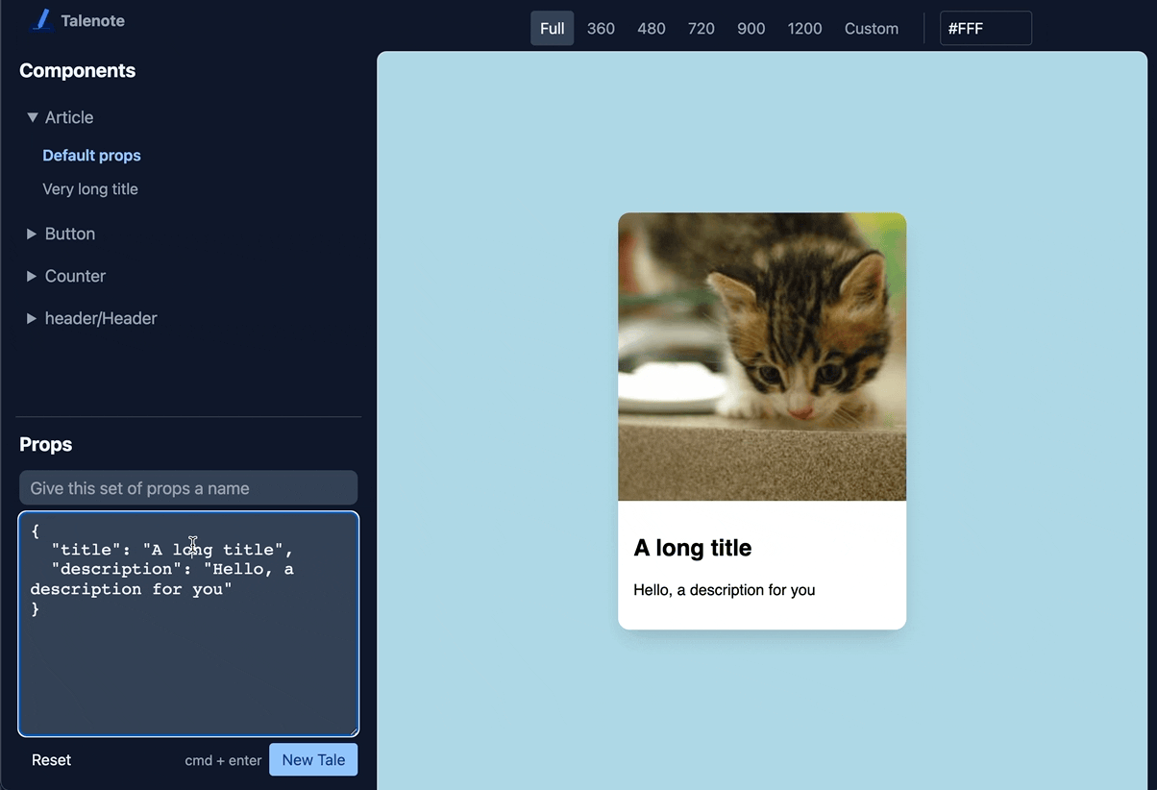Set preview width to 900
The image size is (1157, 790).
[751, 29]
